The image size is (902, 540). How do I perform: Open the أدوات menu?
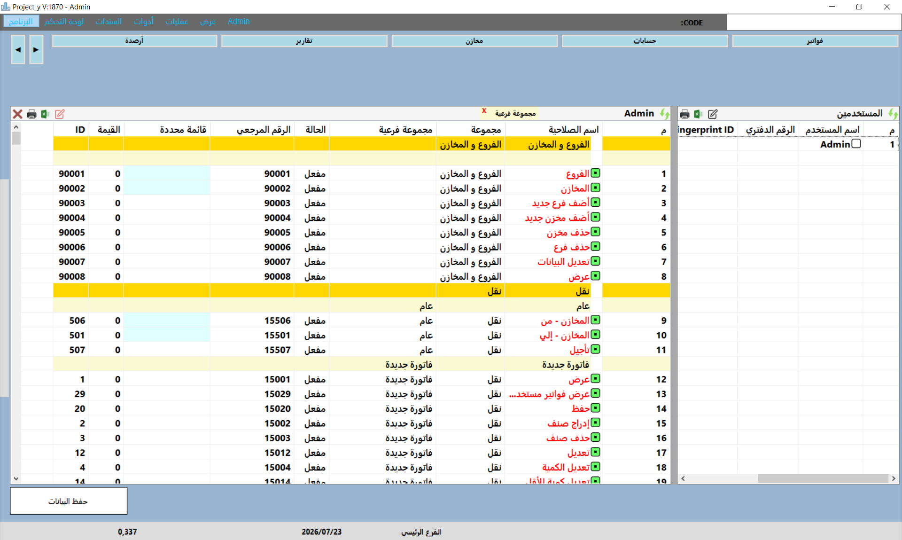(x=143, y=22)
